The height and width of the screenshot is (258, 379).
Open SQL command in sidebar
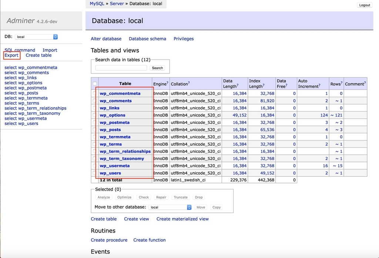20,50
